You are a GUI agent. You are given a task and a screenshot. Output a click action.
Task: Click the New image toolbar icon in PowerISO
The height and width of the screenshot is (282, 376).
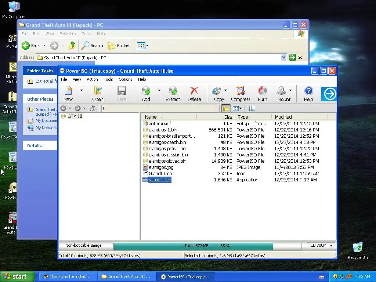(x=68, y=94)
